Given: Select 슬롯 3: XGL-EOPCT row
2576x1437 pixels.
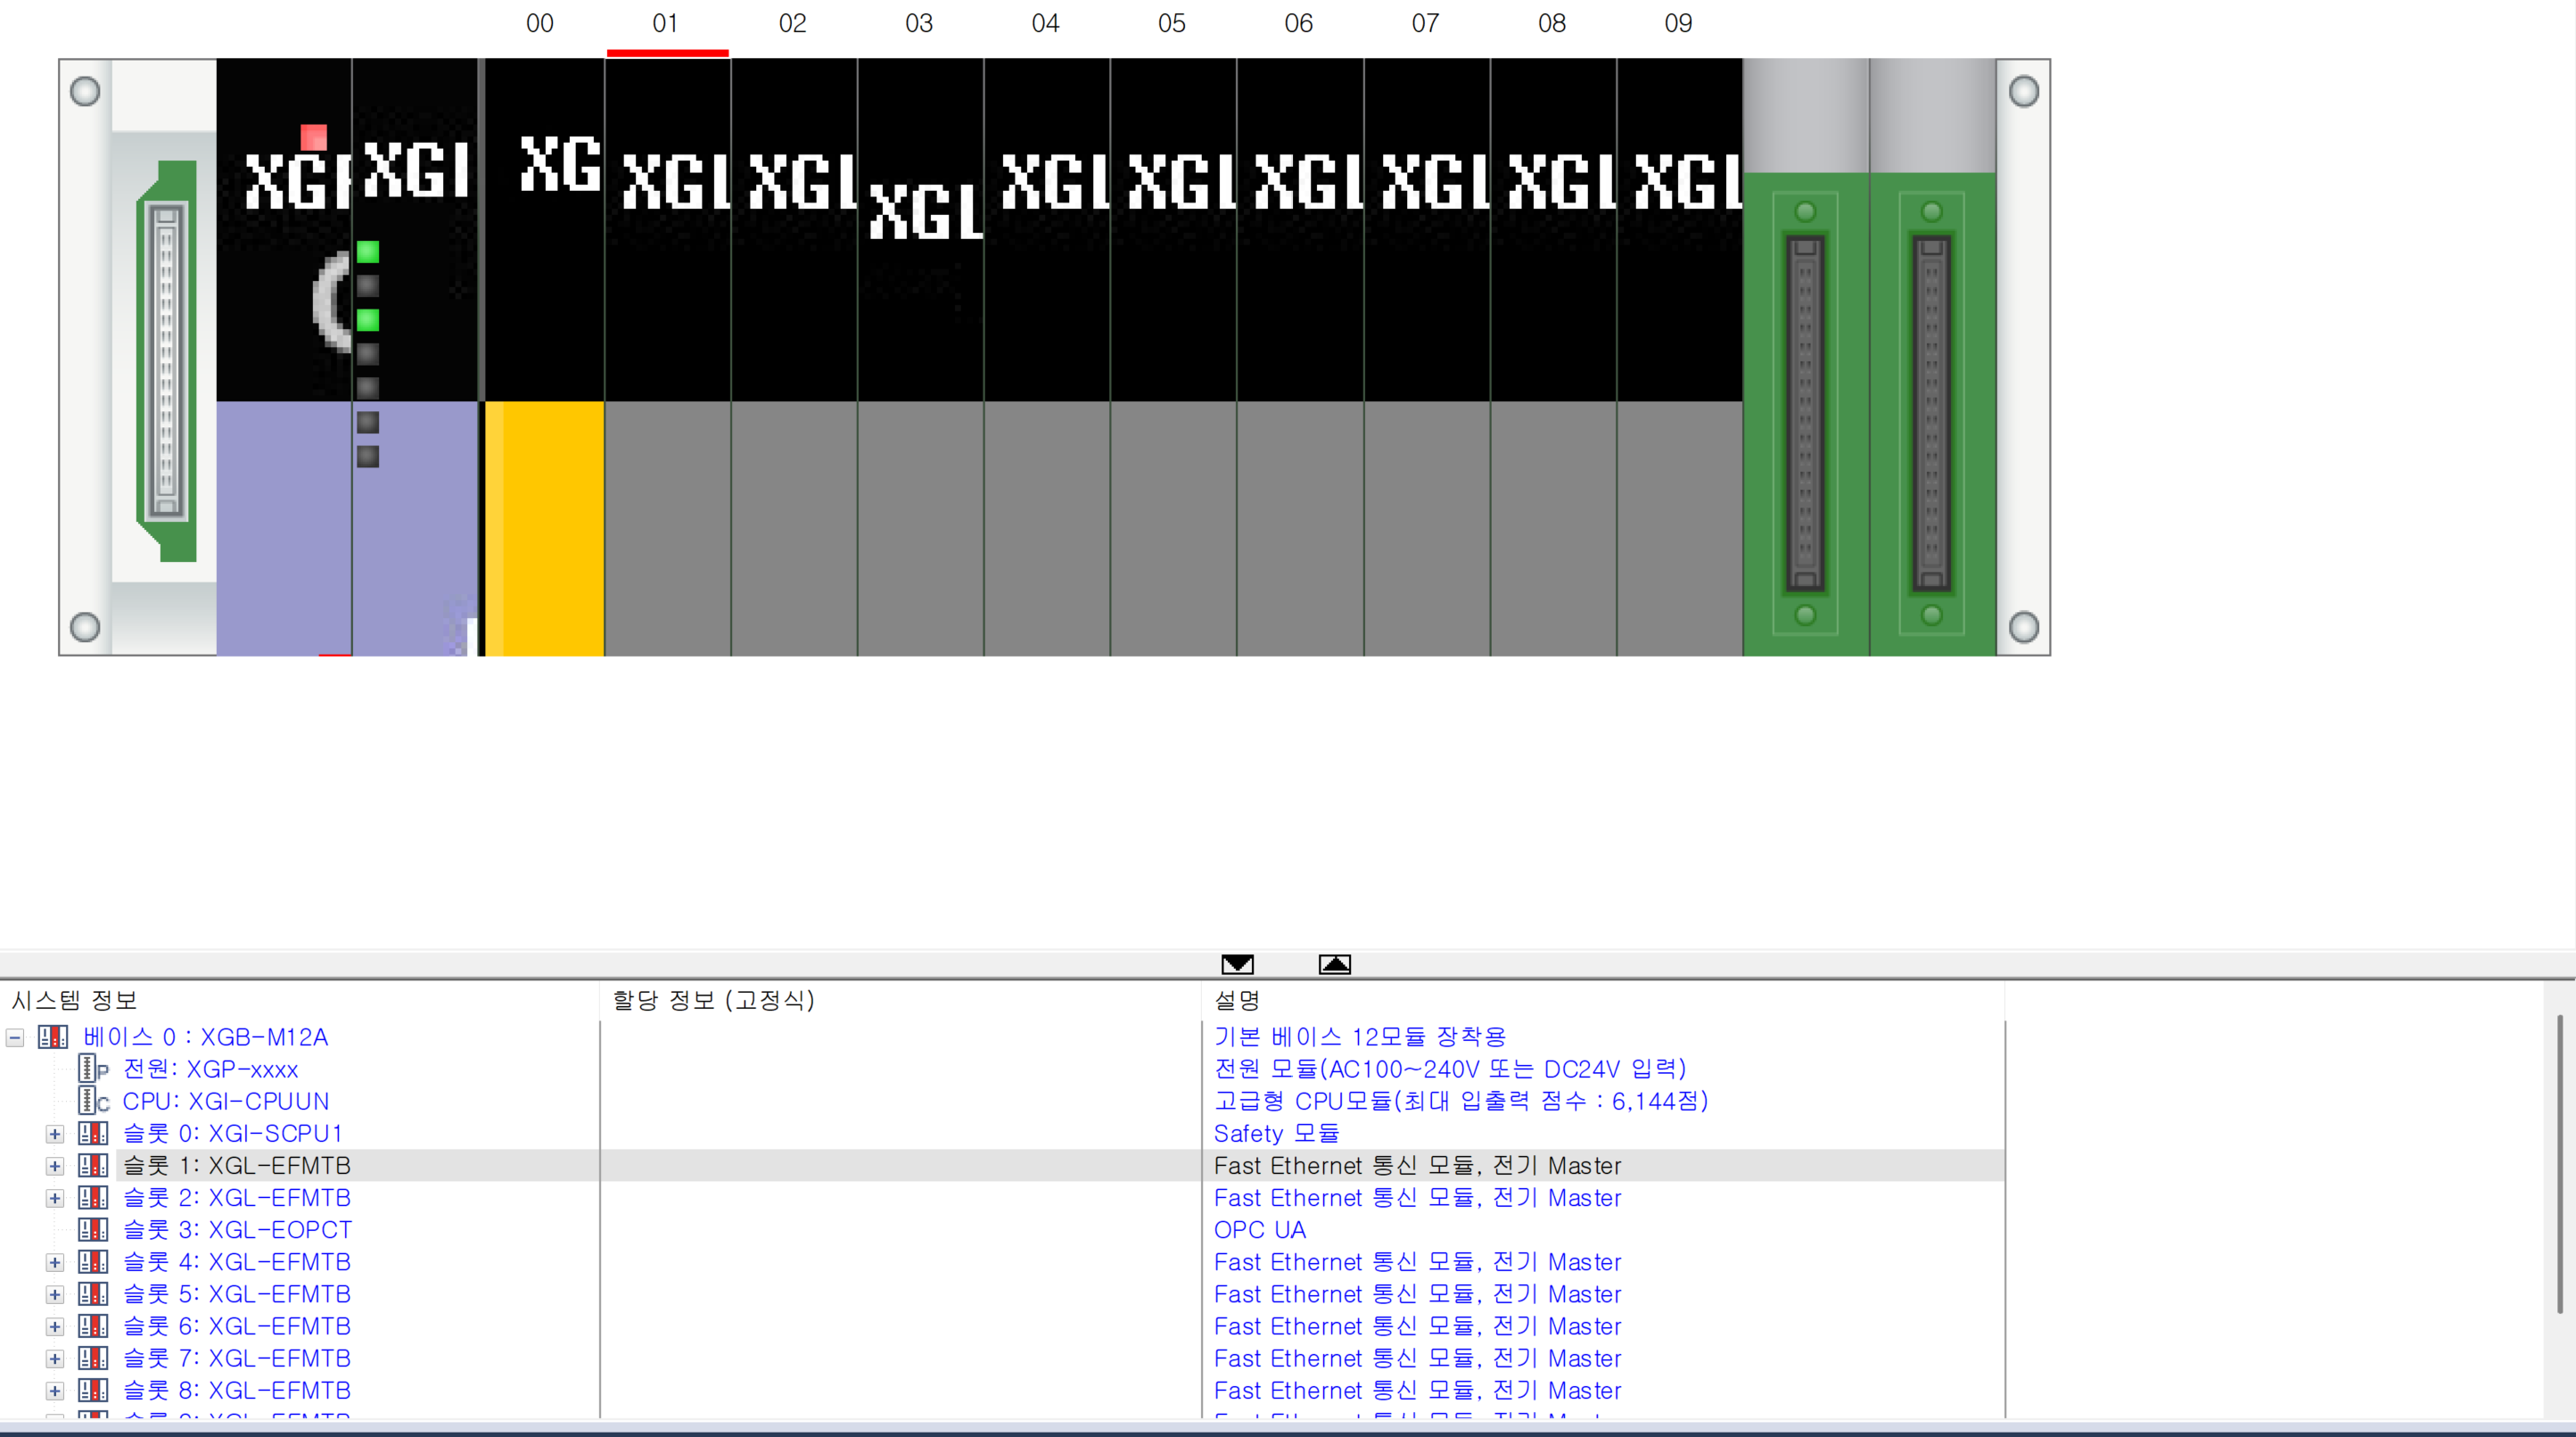Looking at the screenshot, I should [237, 1230].
